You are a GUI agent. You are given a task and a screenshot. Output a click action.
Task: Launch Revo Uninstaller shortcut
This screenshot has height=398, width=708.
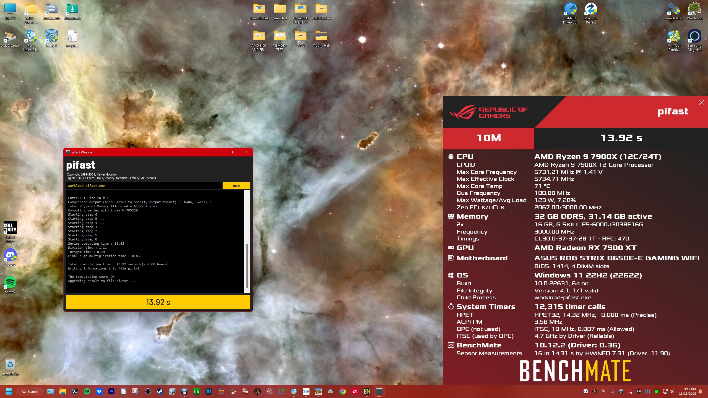pyautogui.click(x=31, y=41)
